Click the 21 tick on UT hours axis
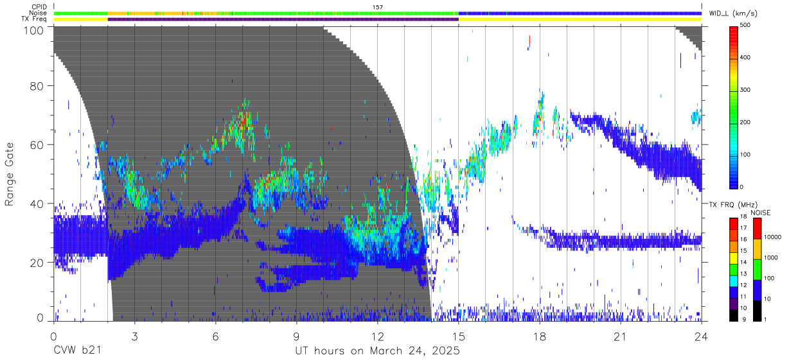The height and width of the screenshot is (364, 789). pyautogui.click(x=621, y=336)
